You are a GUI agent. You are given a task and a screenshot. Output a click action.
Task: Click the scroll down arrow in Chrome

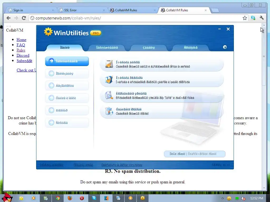click(264, 188)
